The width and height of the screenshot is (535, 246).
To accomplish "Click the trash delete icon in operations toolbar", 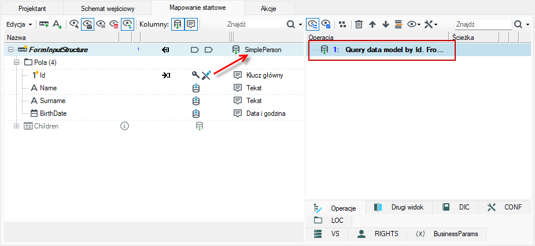I will click(359, 24).
